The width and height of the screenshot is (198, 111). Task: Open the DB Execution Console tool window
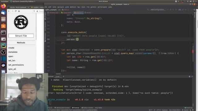coord(62,108)
